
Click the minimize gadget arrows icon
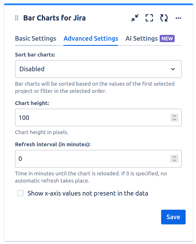pos(135,18)
